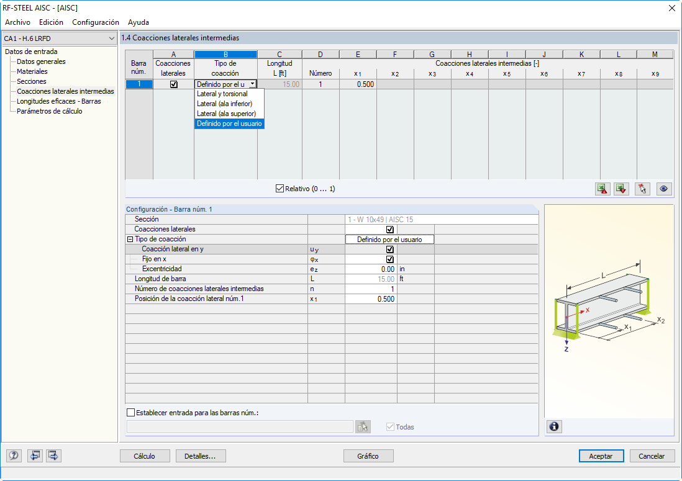This screenshot has height=481, width=682.
Task: Open the Ayuda menu
Action: [139, 22]
